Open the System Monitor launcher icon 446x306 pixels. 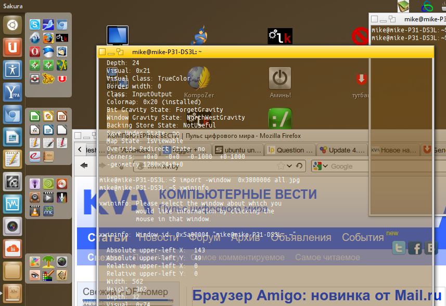coord(12,204)
